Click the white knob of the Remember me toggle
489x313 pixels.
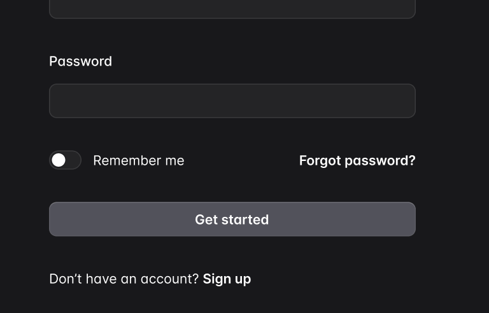(59, 160)
